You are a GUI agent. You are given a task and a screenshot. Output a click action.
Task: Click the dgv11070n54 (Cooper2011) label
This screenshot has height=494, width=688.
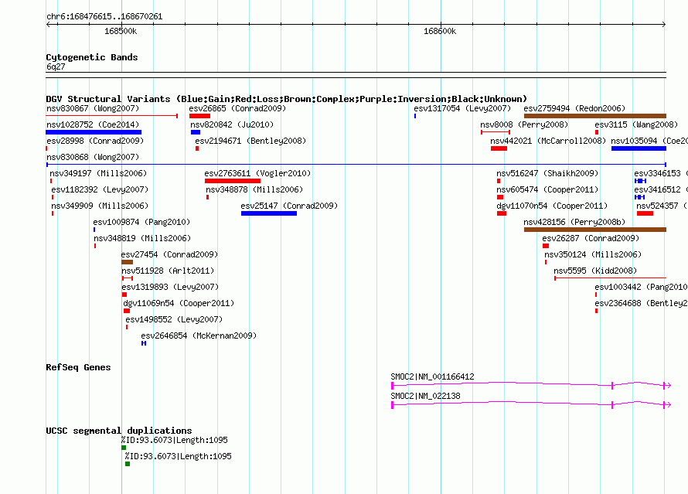[x=552, y=206]
